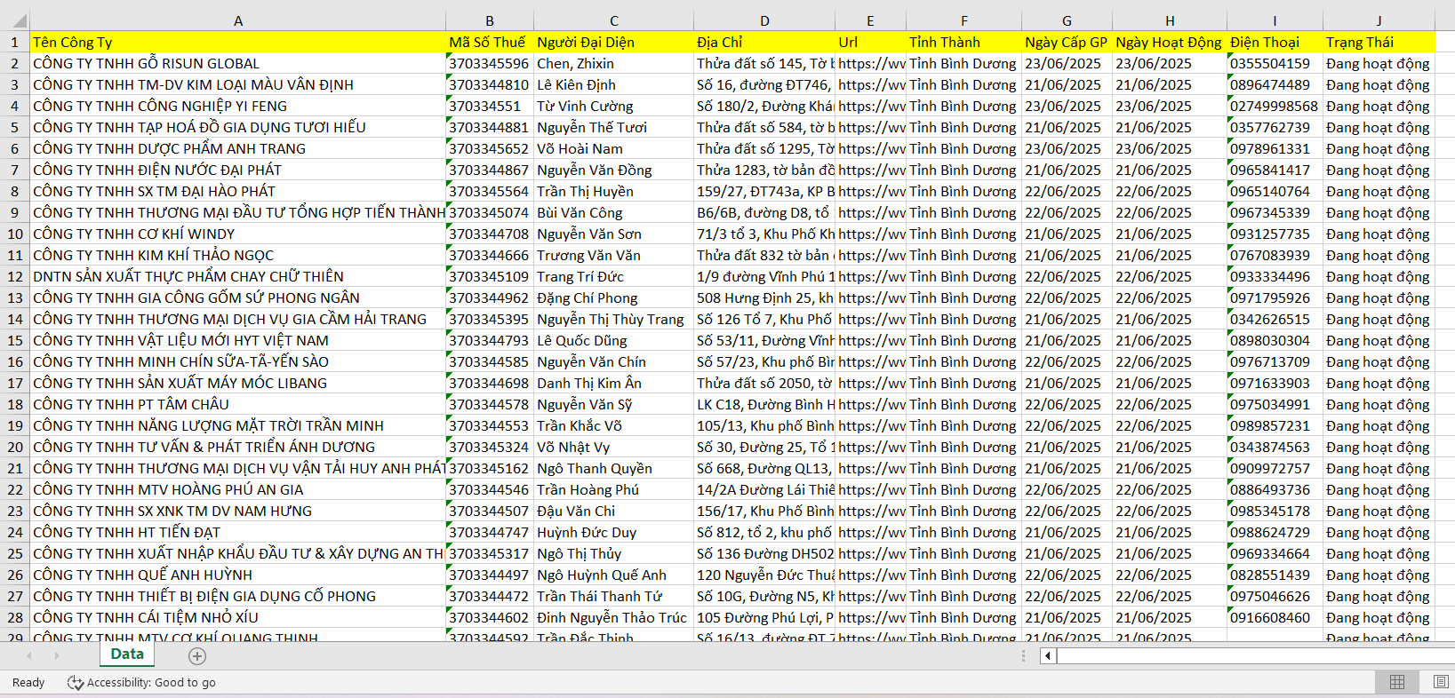The image size is (1455, 698).
Task: Add a new sheet with the plus button
Action: (x=197, y=655)
